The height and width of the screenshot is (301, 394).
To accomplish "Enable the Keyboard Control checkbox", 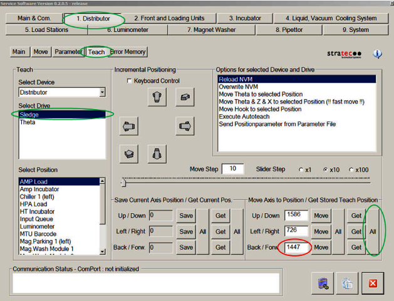I will 130,81.
